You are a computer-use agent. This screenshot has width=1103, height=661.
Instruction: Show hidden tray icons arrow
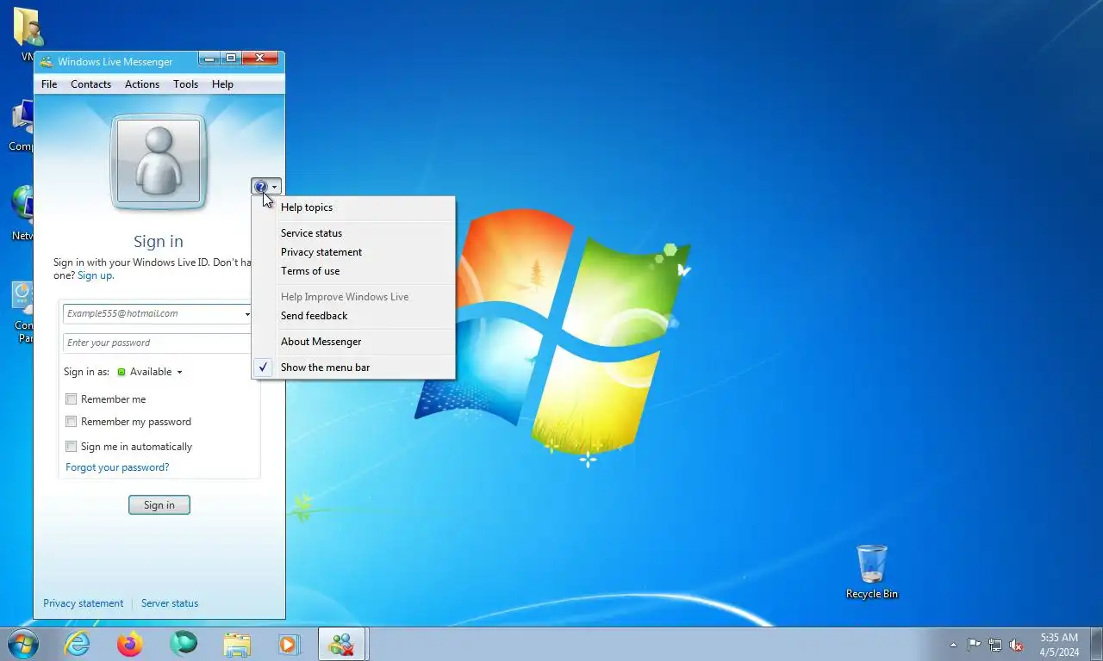pos(953,645)
